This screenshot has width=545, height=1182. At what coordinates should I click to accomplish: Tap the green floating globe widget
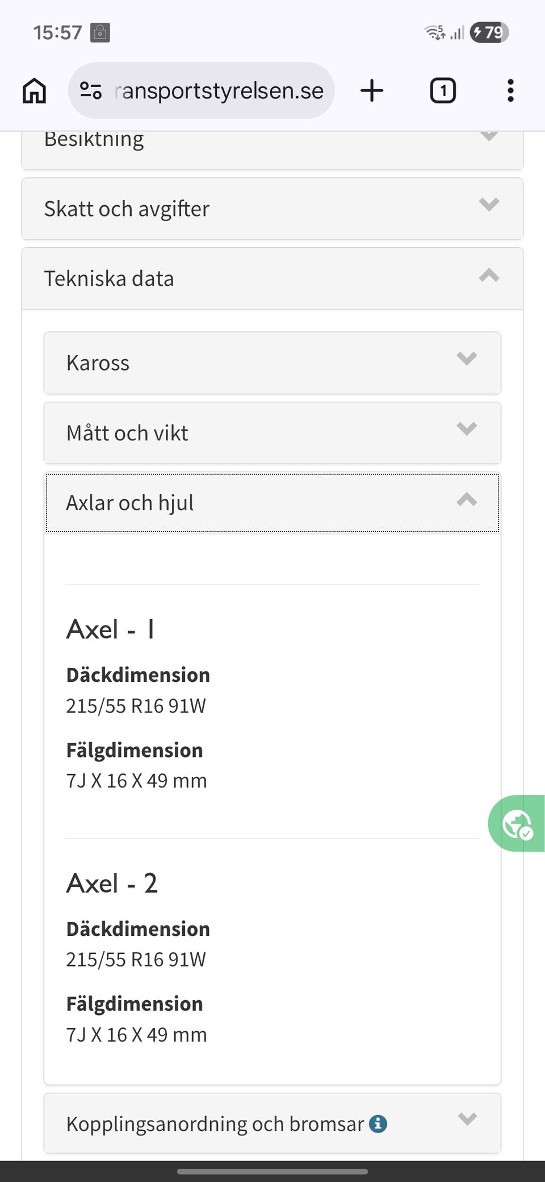517,823
